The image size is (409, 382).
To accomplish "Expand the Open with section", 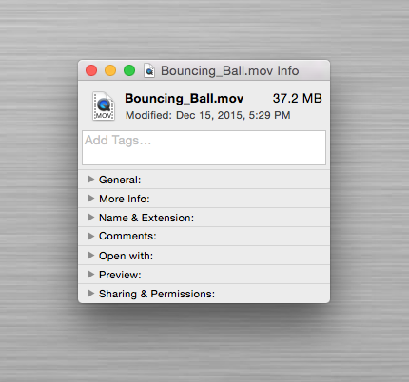I will [90, 256].
